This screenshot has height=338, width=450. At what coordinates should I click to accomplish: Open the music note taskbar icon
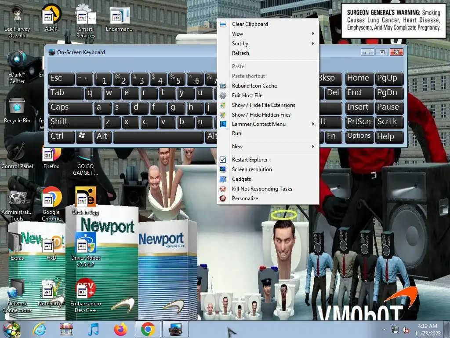click(x=94, y=330)
